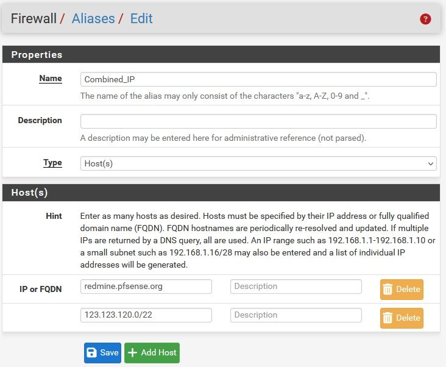Click trash icon for 123.123.120.0/22 row
The height and width of the screenshot is (367, 446).
(x=388, y=318)
